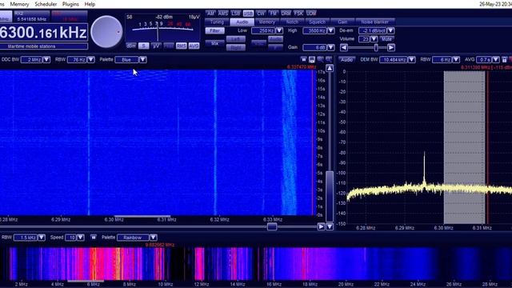Pause the wideband rainbow spectrum scan
Viewport: 512px width, 288px height.
tap(94, 238)
